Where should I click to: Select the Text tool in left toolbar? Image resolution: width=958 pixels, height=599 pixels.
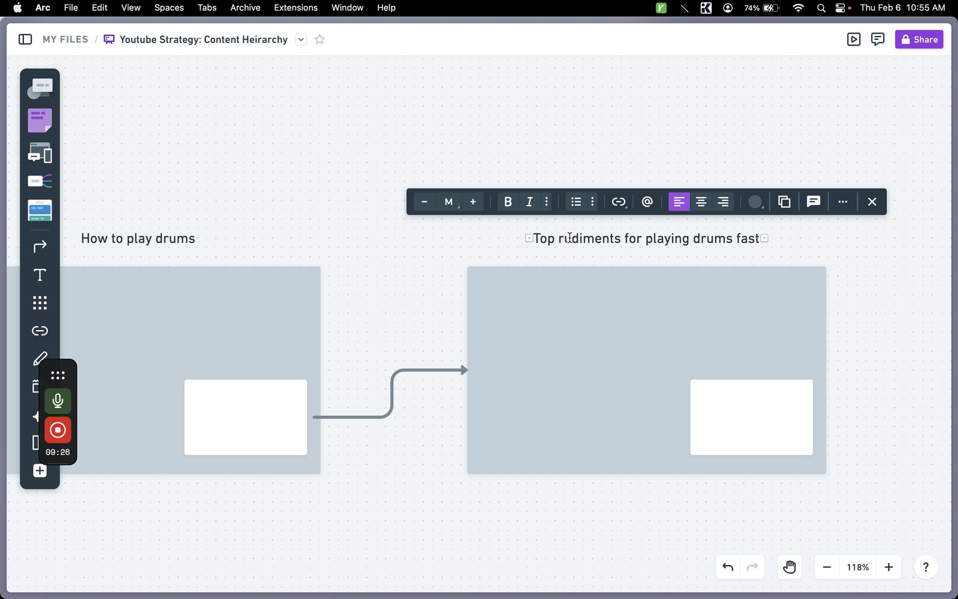click(x=40, y=275)
